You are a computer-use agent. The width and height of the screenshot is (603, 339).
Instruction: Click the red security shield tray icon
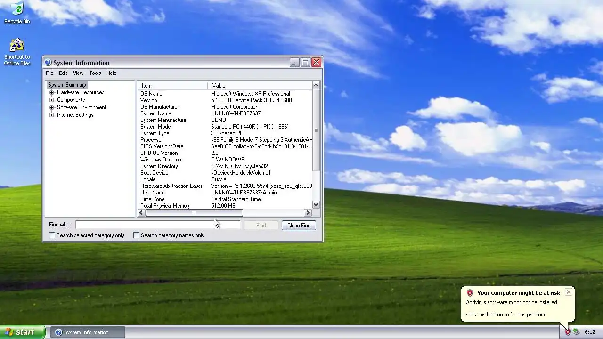click(568, 332)
